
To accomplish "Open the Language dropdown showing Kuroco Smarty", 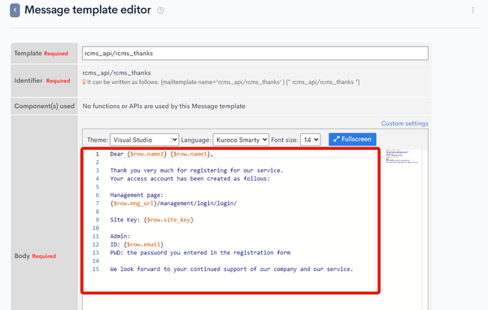I will click(241, 140).
